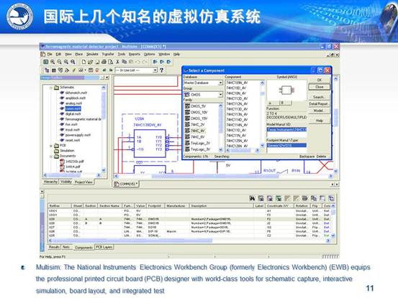
Task: Select analog schematic file in tree
Action: [x=71, y=103]
